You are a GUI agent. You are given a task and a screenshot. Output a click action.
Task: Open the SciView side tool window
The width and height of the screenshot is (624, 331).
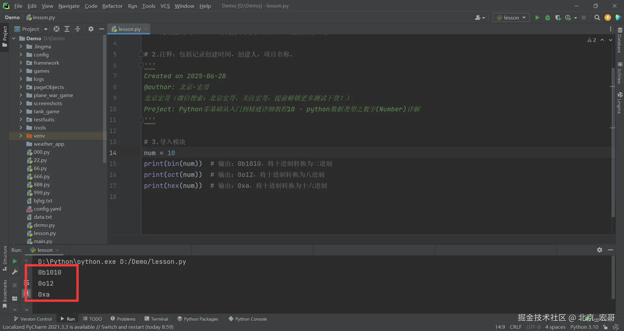coord(620,73)
